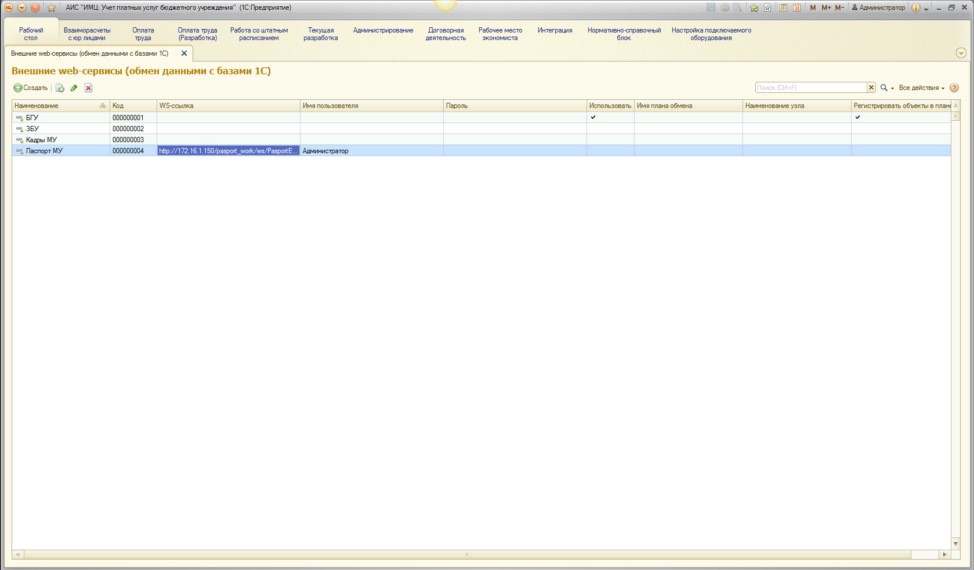Viewport: 974px width, 570px height.
Task: Open the calendar icon in the title bar
Action: point(796,8)
